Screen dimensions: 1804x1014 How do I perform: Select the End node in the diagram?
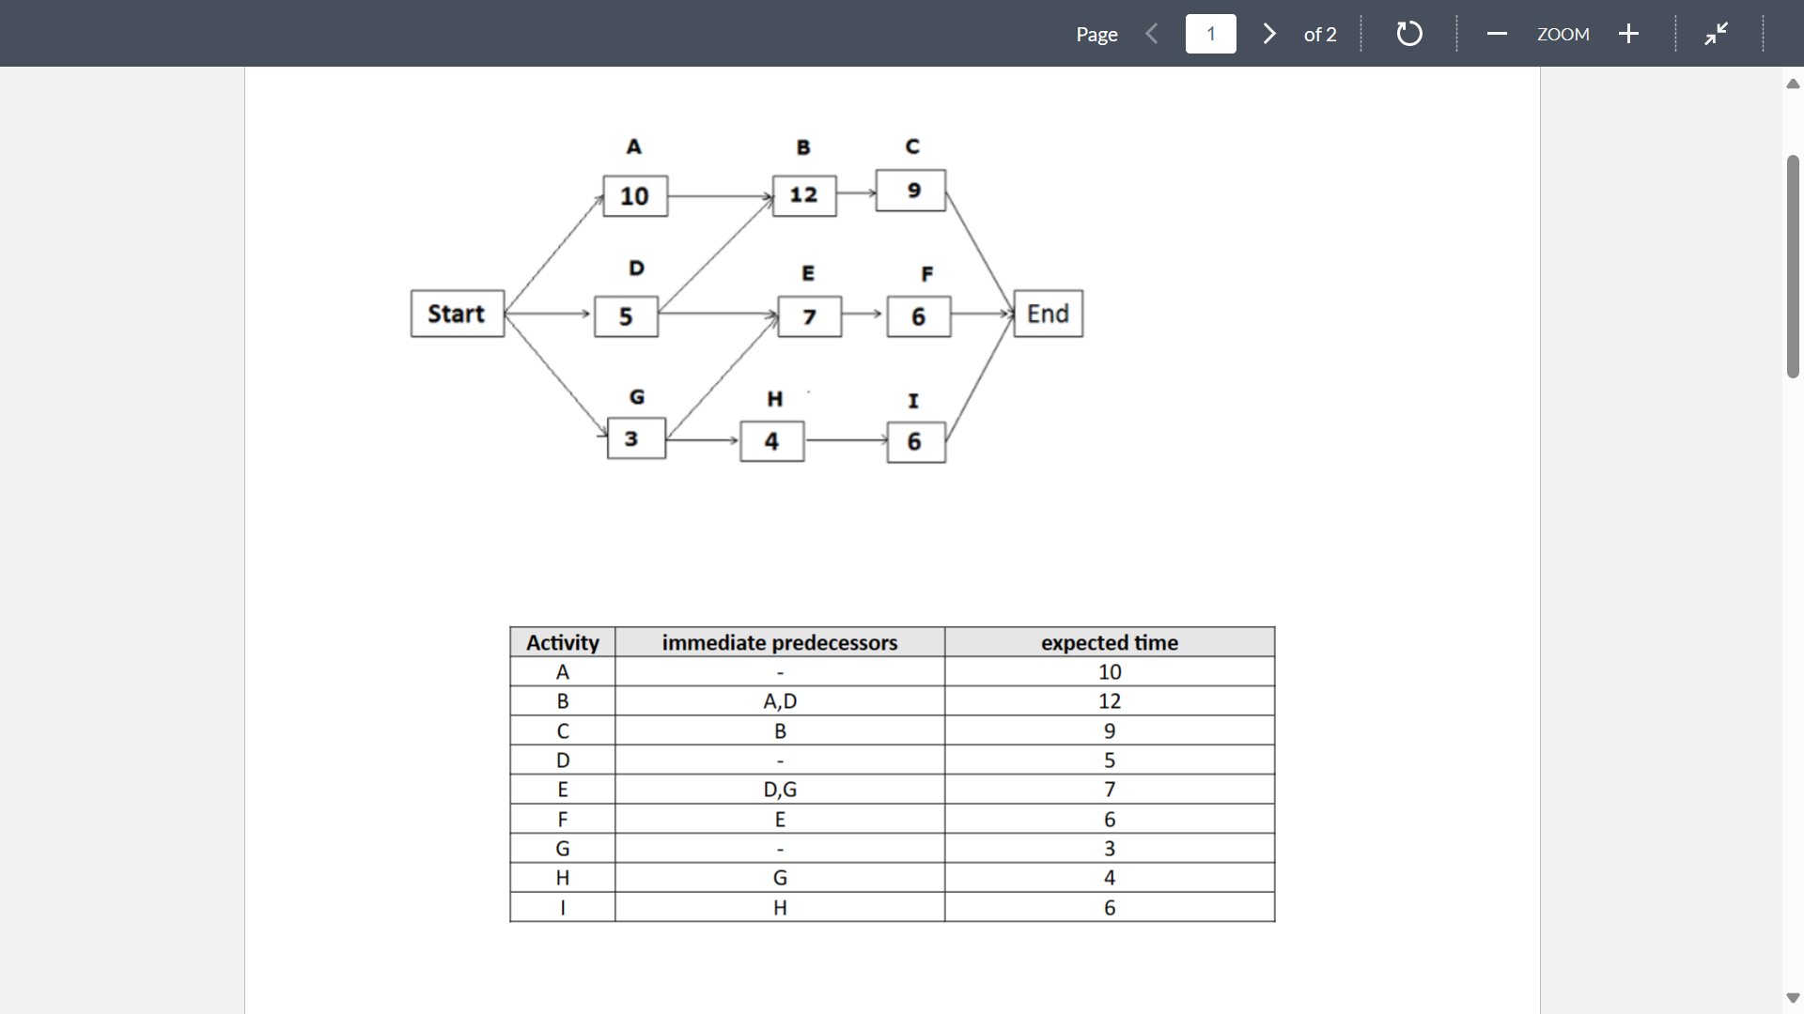point(1047,313)
